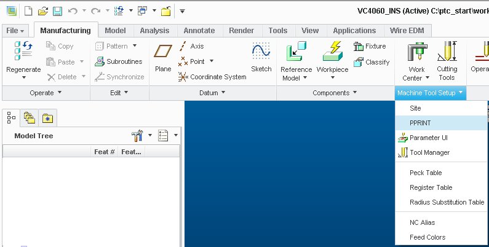Open the Folder Browser tab icon
Screen dimensions: 489x247
(x=30, y=118)
